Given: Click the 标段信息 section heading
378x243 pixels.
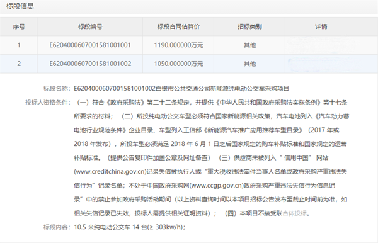Looking at the screenshot, I should point(20,6).
